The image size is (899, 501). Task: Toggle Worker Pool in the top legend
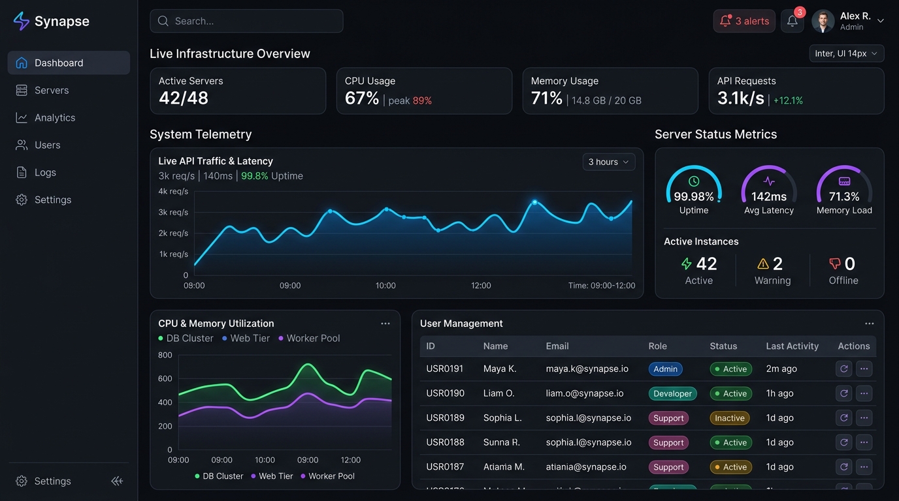point(309,338)
